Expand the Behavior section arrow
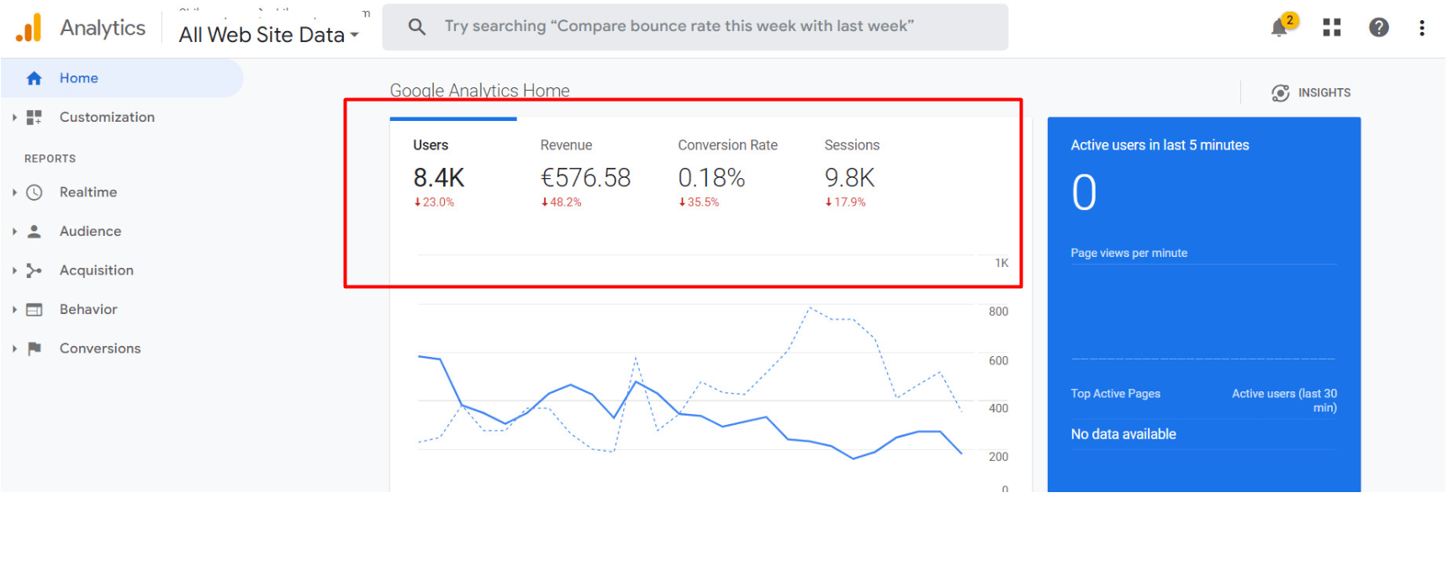1448x566 pixels. 14,310
